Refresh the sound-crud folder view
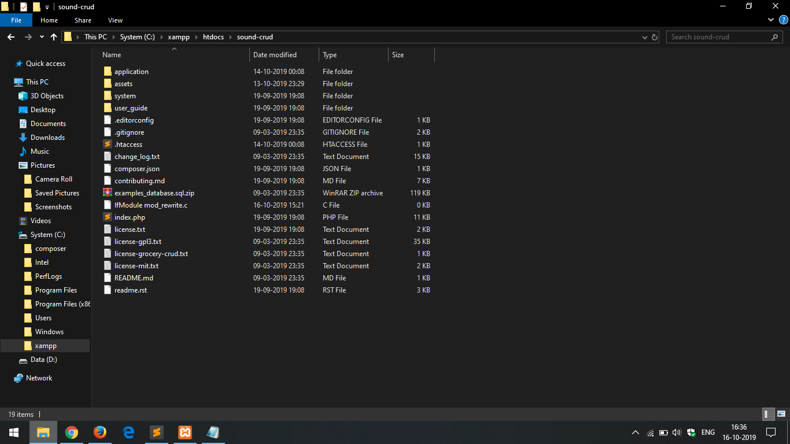Screen dimensions: 790x444 [655, 37]
